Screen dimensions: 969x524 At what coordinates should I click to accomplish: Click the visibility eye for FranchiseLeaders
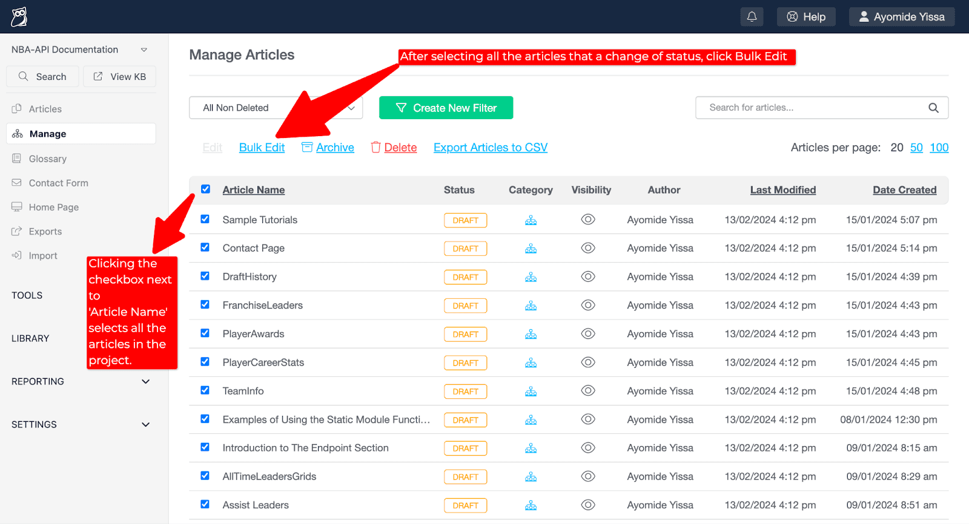[588, 305]
